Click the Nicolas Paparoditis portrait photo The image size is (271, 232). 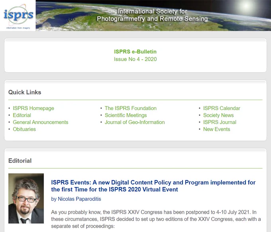[x=26, y=199]
